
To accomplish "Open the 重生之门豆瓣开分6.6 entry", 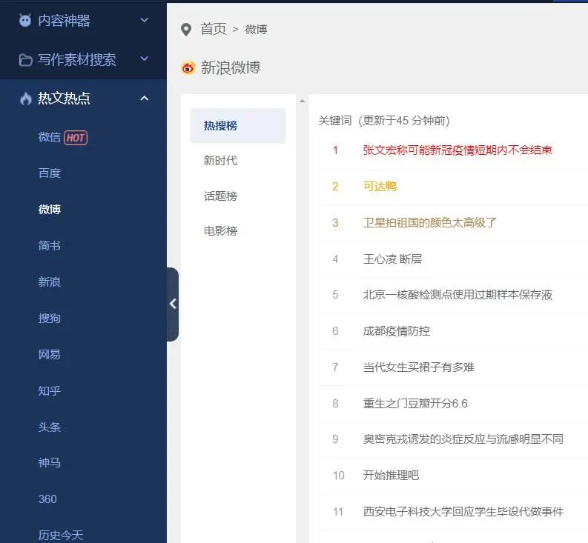I will click(415, 404).
